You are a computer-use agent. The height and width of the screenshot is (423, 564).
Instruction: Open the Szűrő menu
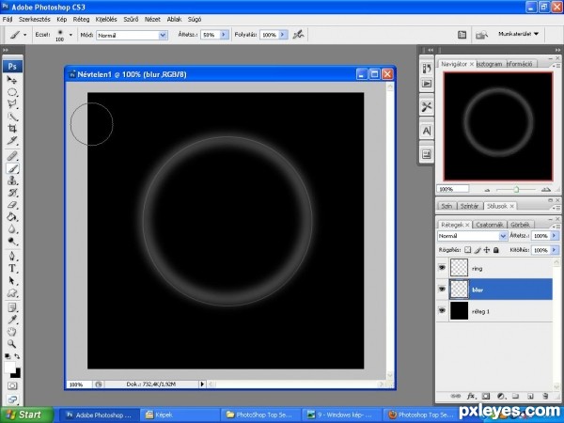tap(131, 19)
